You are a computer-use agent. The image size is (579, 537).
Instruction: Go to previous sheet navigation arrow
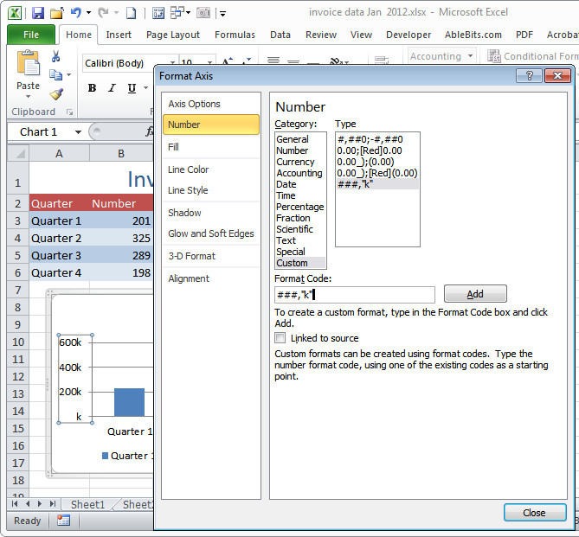(28, 504)
